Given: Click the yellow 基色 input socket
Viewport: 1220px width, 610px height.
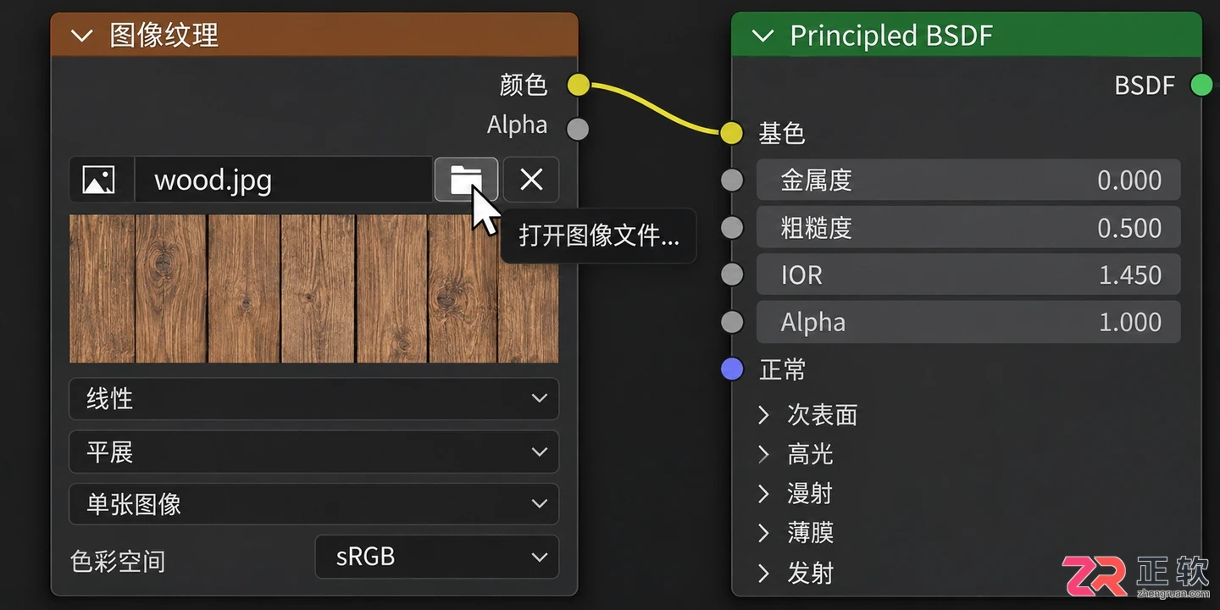Looking at the screenshot, I should pos(732,132).
